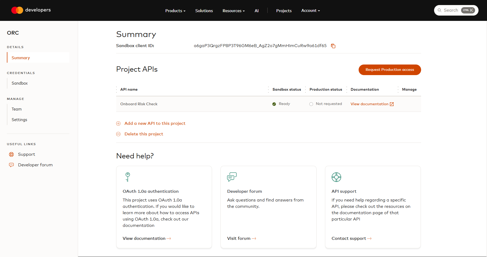The image size is (487, 257).
Task: Click Add a new API to this project
Action: [x=155, y=123]
